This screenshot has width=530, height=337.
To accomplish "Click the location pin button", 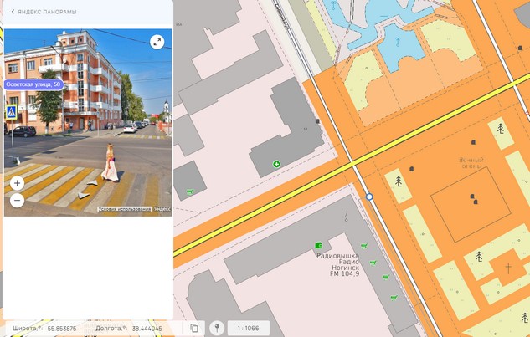I will pos(217,328).
